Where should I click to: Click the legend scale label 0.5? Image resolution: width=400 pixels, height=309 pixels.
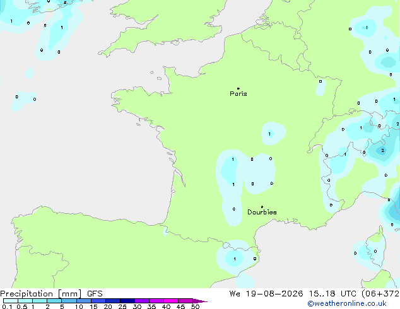pos(22,306)
